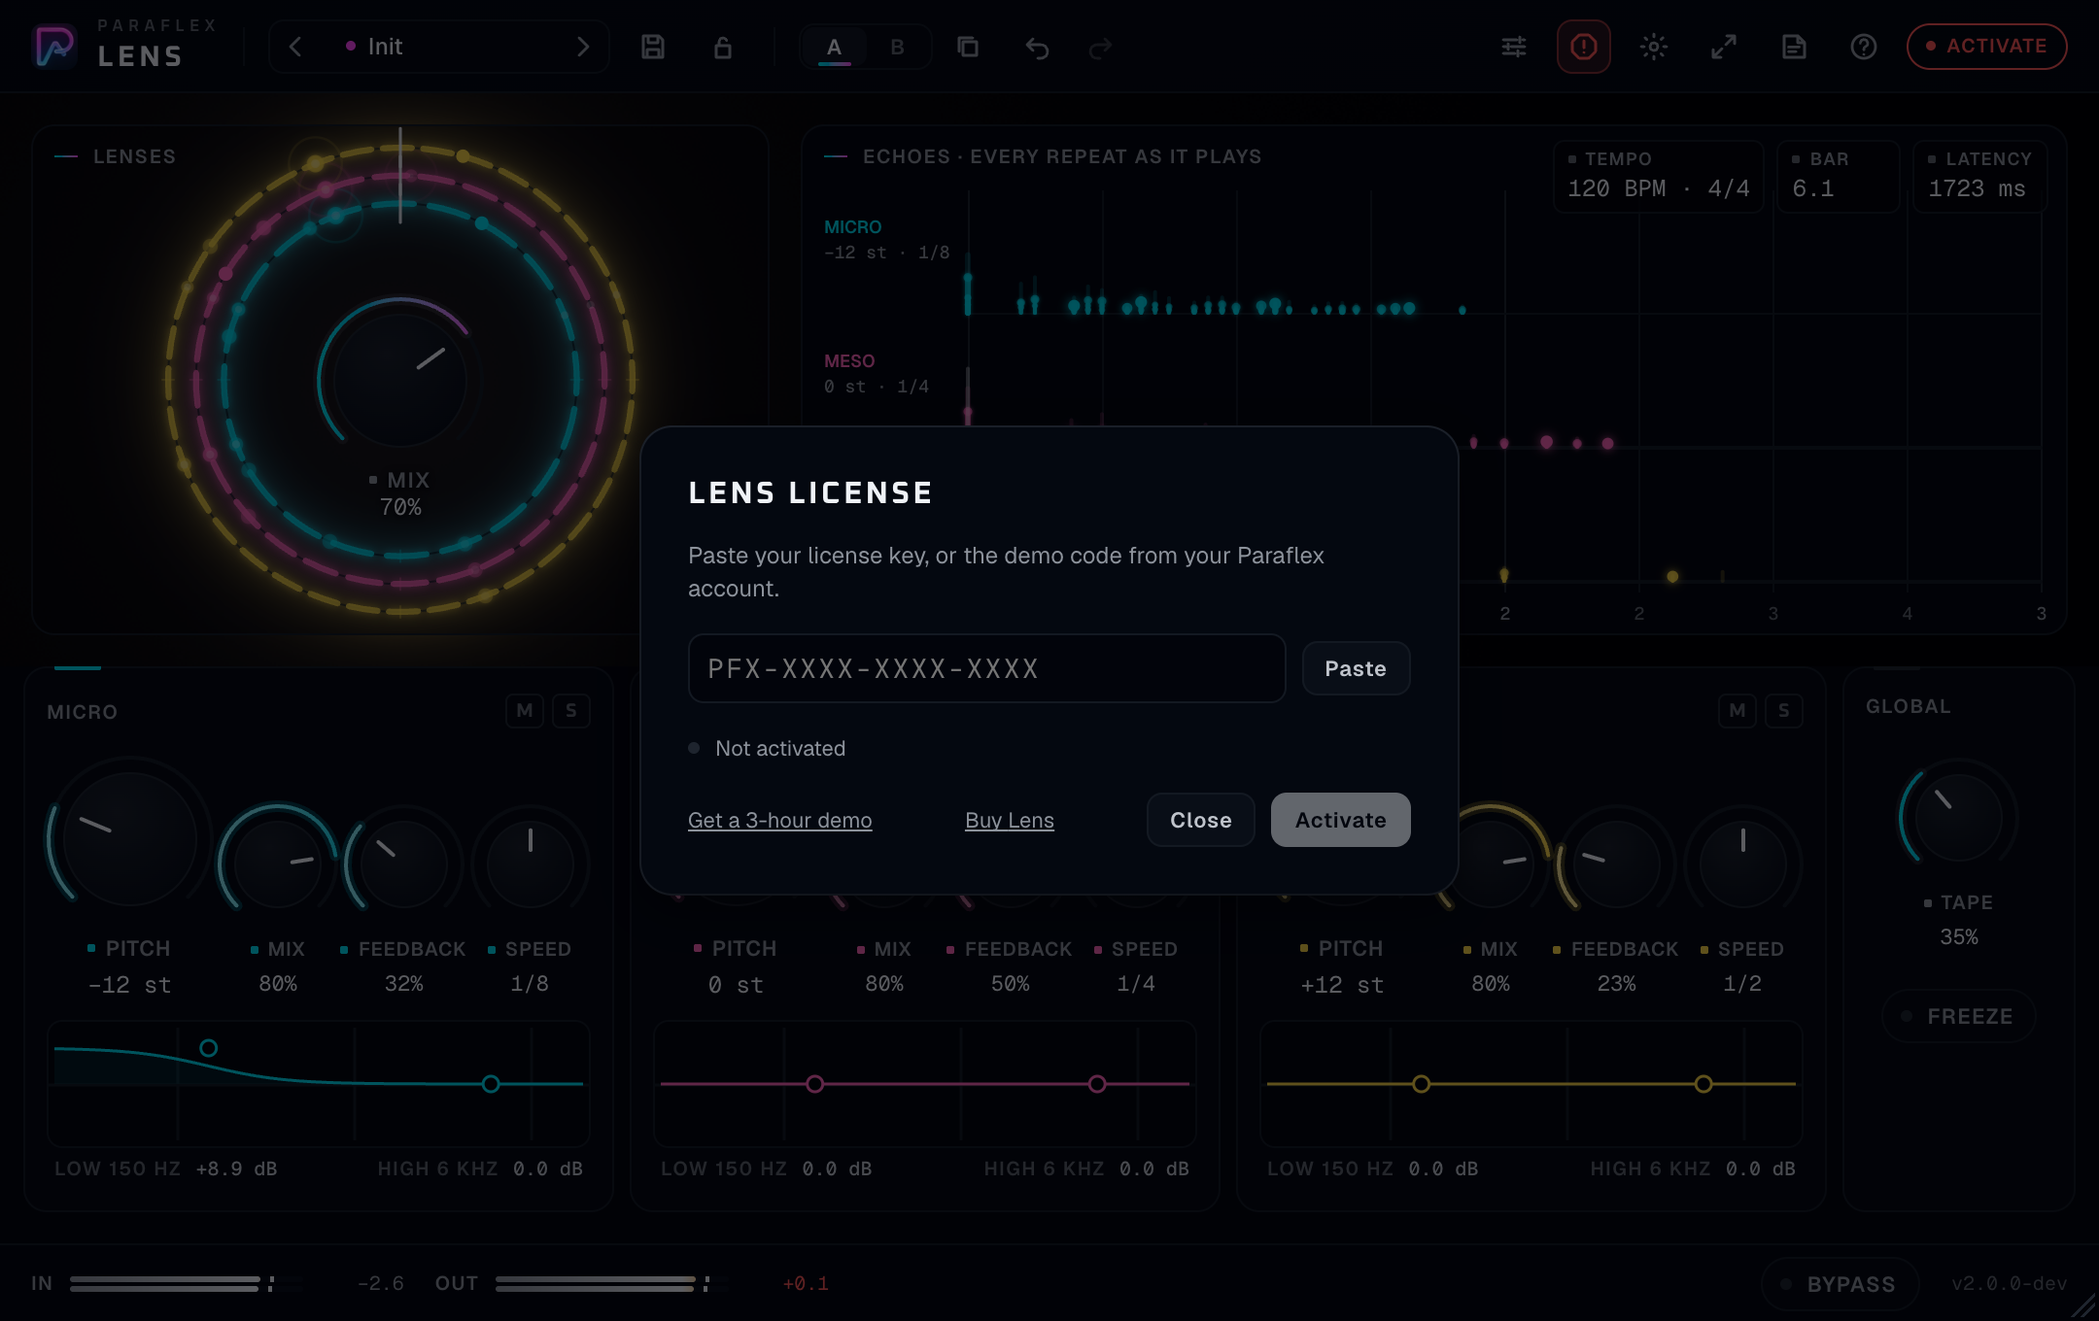Select the A comparison slot
The height and width of the screenshot is (1321, 2099).
click(834, 47)
